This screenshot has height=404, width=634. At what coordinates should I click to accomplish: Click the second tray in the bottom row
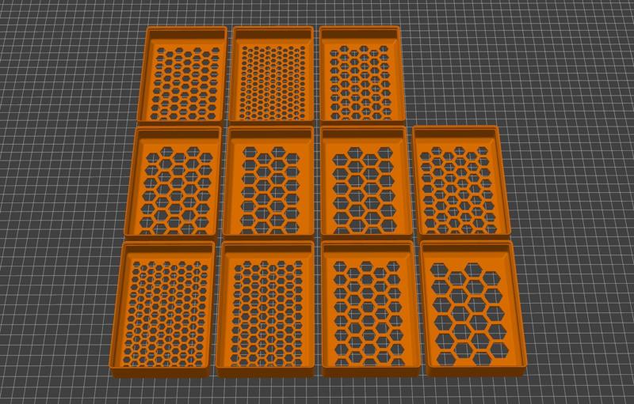[265, 310]
